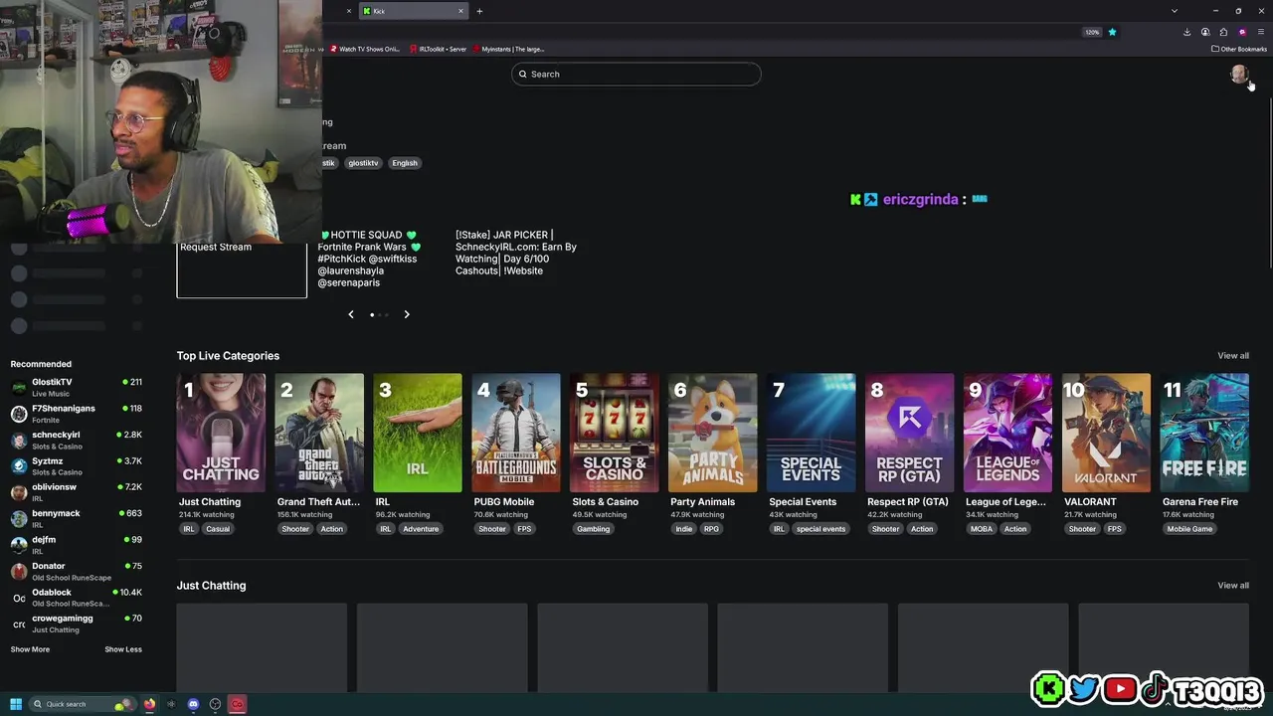Open the Firefox downloads icon

coord(1186,32)
